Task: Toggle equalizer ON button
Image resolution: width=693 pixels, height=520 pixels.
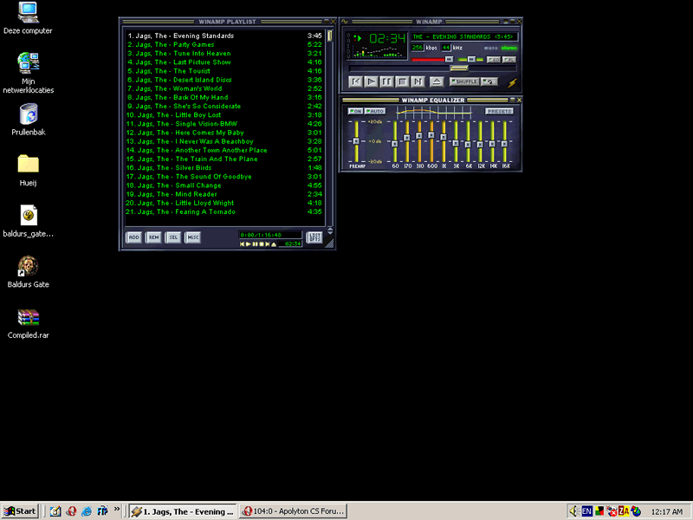Action: pyautogui.click(x=355, y=111)
